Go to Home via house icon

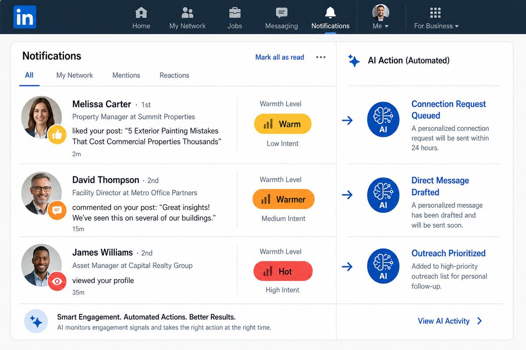(141, 12)
